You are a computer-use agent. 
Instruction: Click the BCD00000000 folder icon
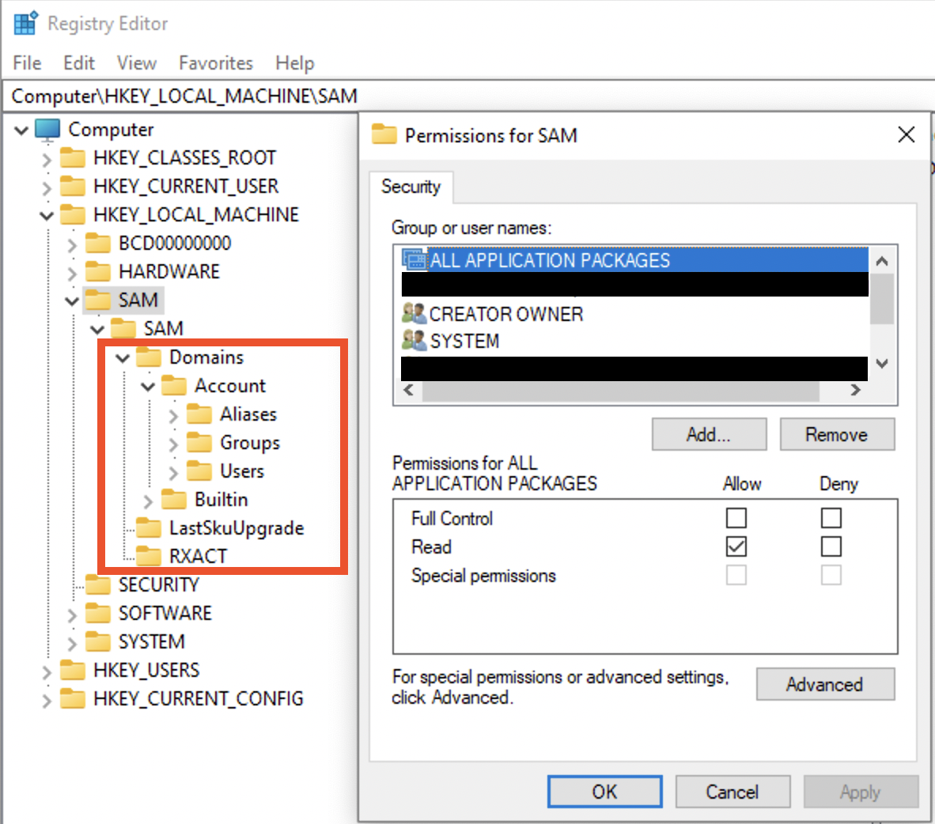(98, 244)
